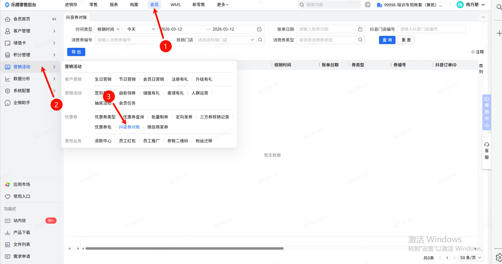The image size is (502, 264).
Task: Open the 进销存 top menu
Action: click(71, 5)
